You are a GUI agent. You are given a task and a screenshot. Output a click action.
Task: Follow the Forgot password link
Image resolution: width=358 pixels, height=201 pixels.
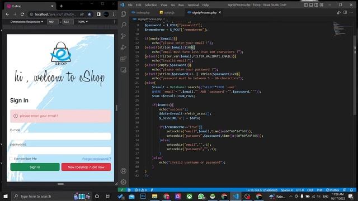tap(97, 159)
